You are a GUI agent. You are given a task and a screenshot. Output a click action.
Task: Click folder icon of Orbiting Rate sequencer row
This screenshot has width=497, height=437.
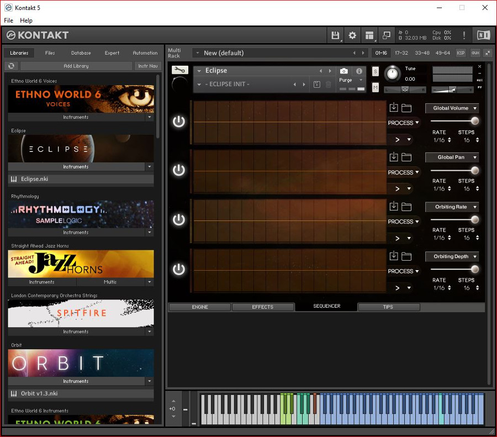click(406, 207)
